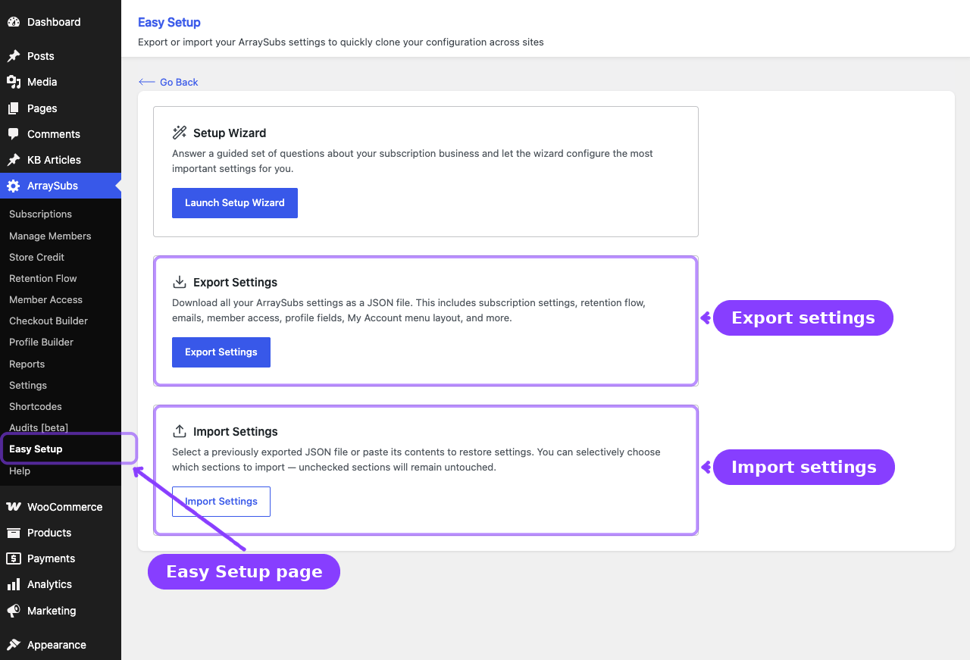
Task: Open the WooCommerce menu
Action: (x=61, y=507)
